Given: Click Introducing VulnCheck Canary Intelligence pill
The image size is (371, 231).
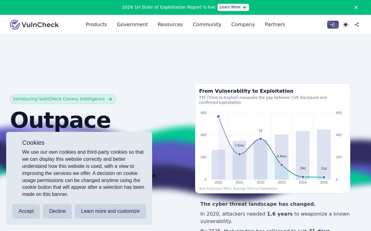Looking at the screenshot, I should click(x=63, y=99).
